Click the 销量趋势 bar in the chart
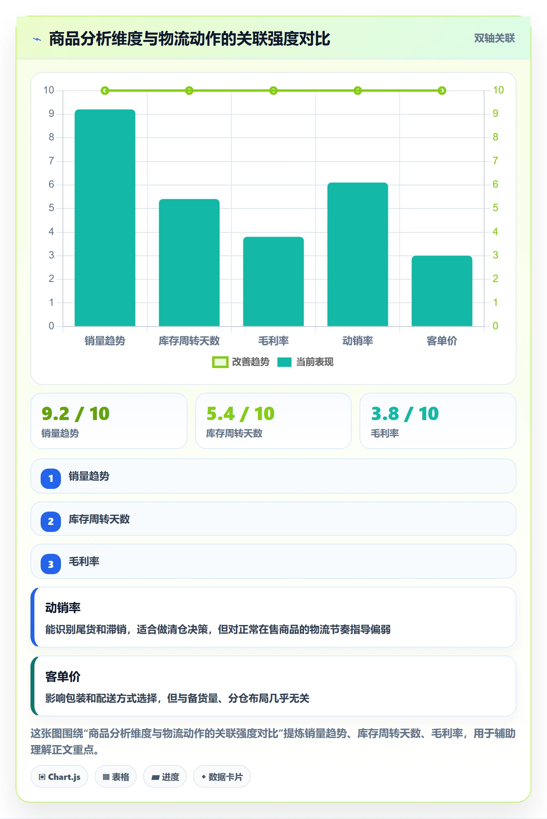This screenshot has height=819, width=547. pyautogui.click(x=105, y=218)
